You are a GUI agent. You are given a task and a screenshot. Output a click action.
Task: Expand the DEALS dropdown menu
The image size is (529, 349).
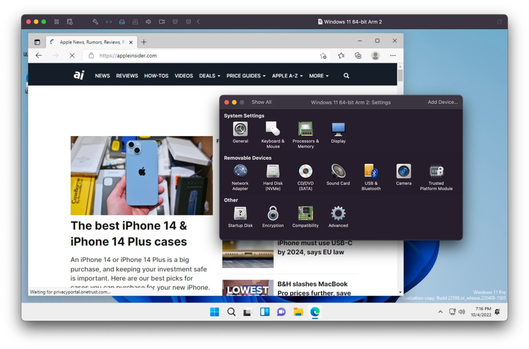tap(209, 76)
